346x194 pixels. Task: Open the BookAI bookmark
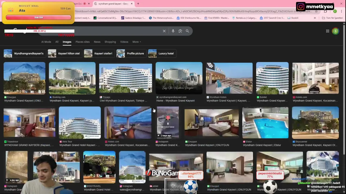click(x=293, y=18)
